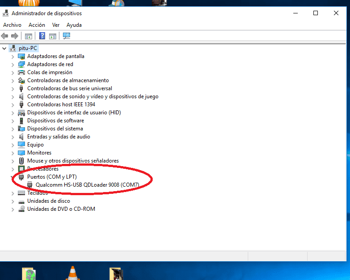This screenshot has height=280, width=350.
Task: Select Adaptadores de red label
Action: pyautogui.click(x=50, y=64)
